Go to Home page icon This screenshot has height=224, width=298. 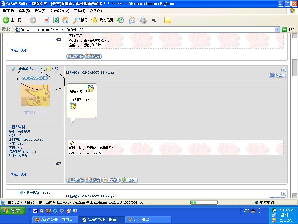coord(65,20)
